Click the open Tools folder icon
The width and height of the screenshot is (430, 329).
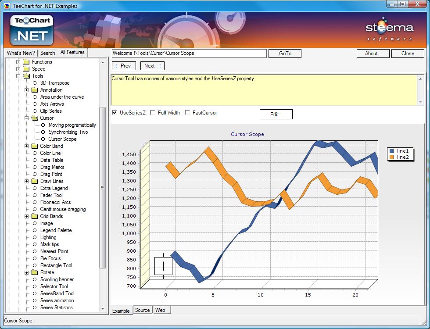pyautogui.click(x=26, y=76)
